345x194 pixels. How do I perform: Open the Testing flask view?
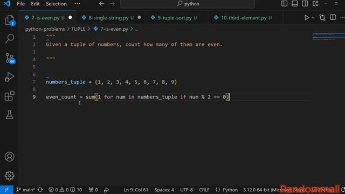pyautogui.click(x=10, y=115)
